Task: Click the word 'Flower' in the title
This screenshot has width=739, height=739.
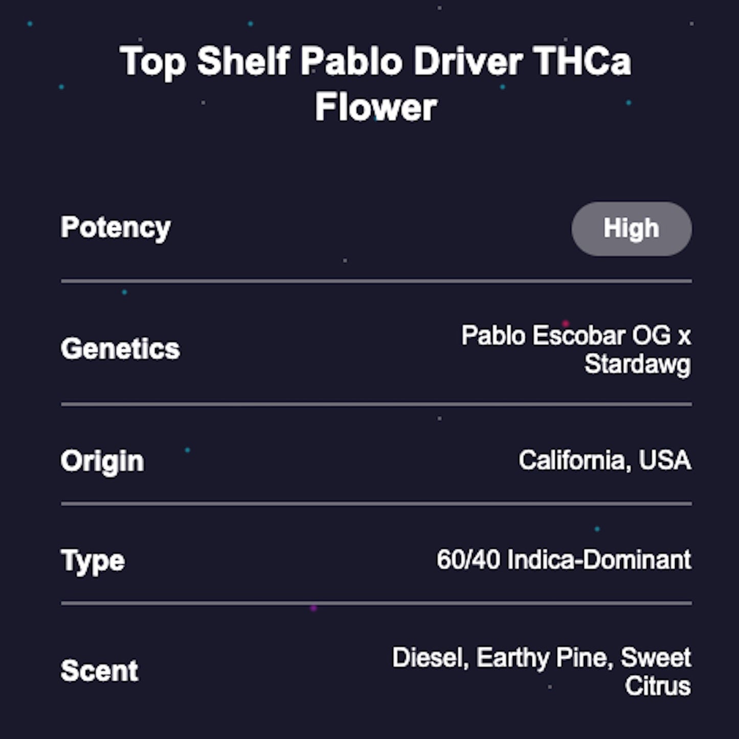Action: coord(375,107)
